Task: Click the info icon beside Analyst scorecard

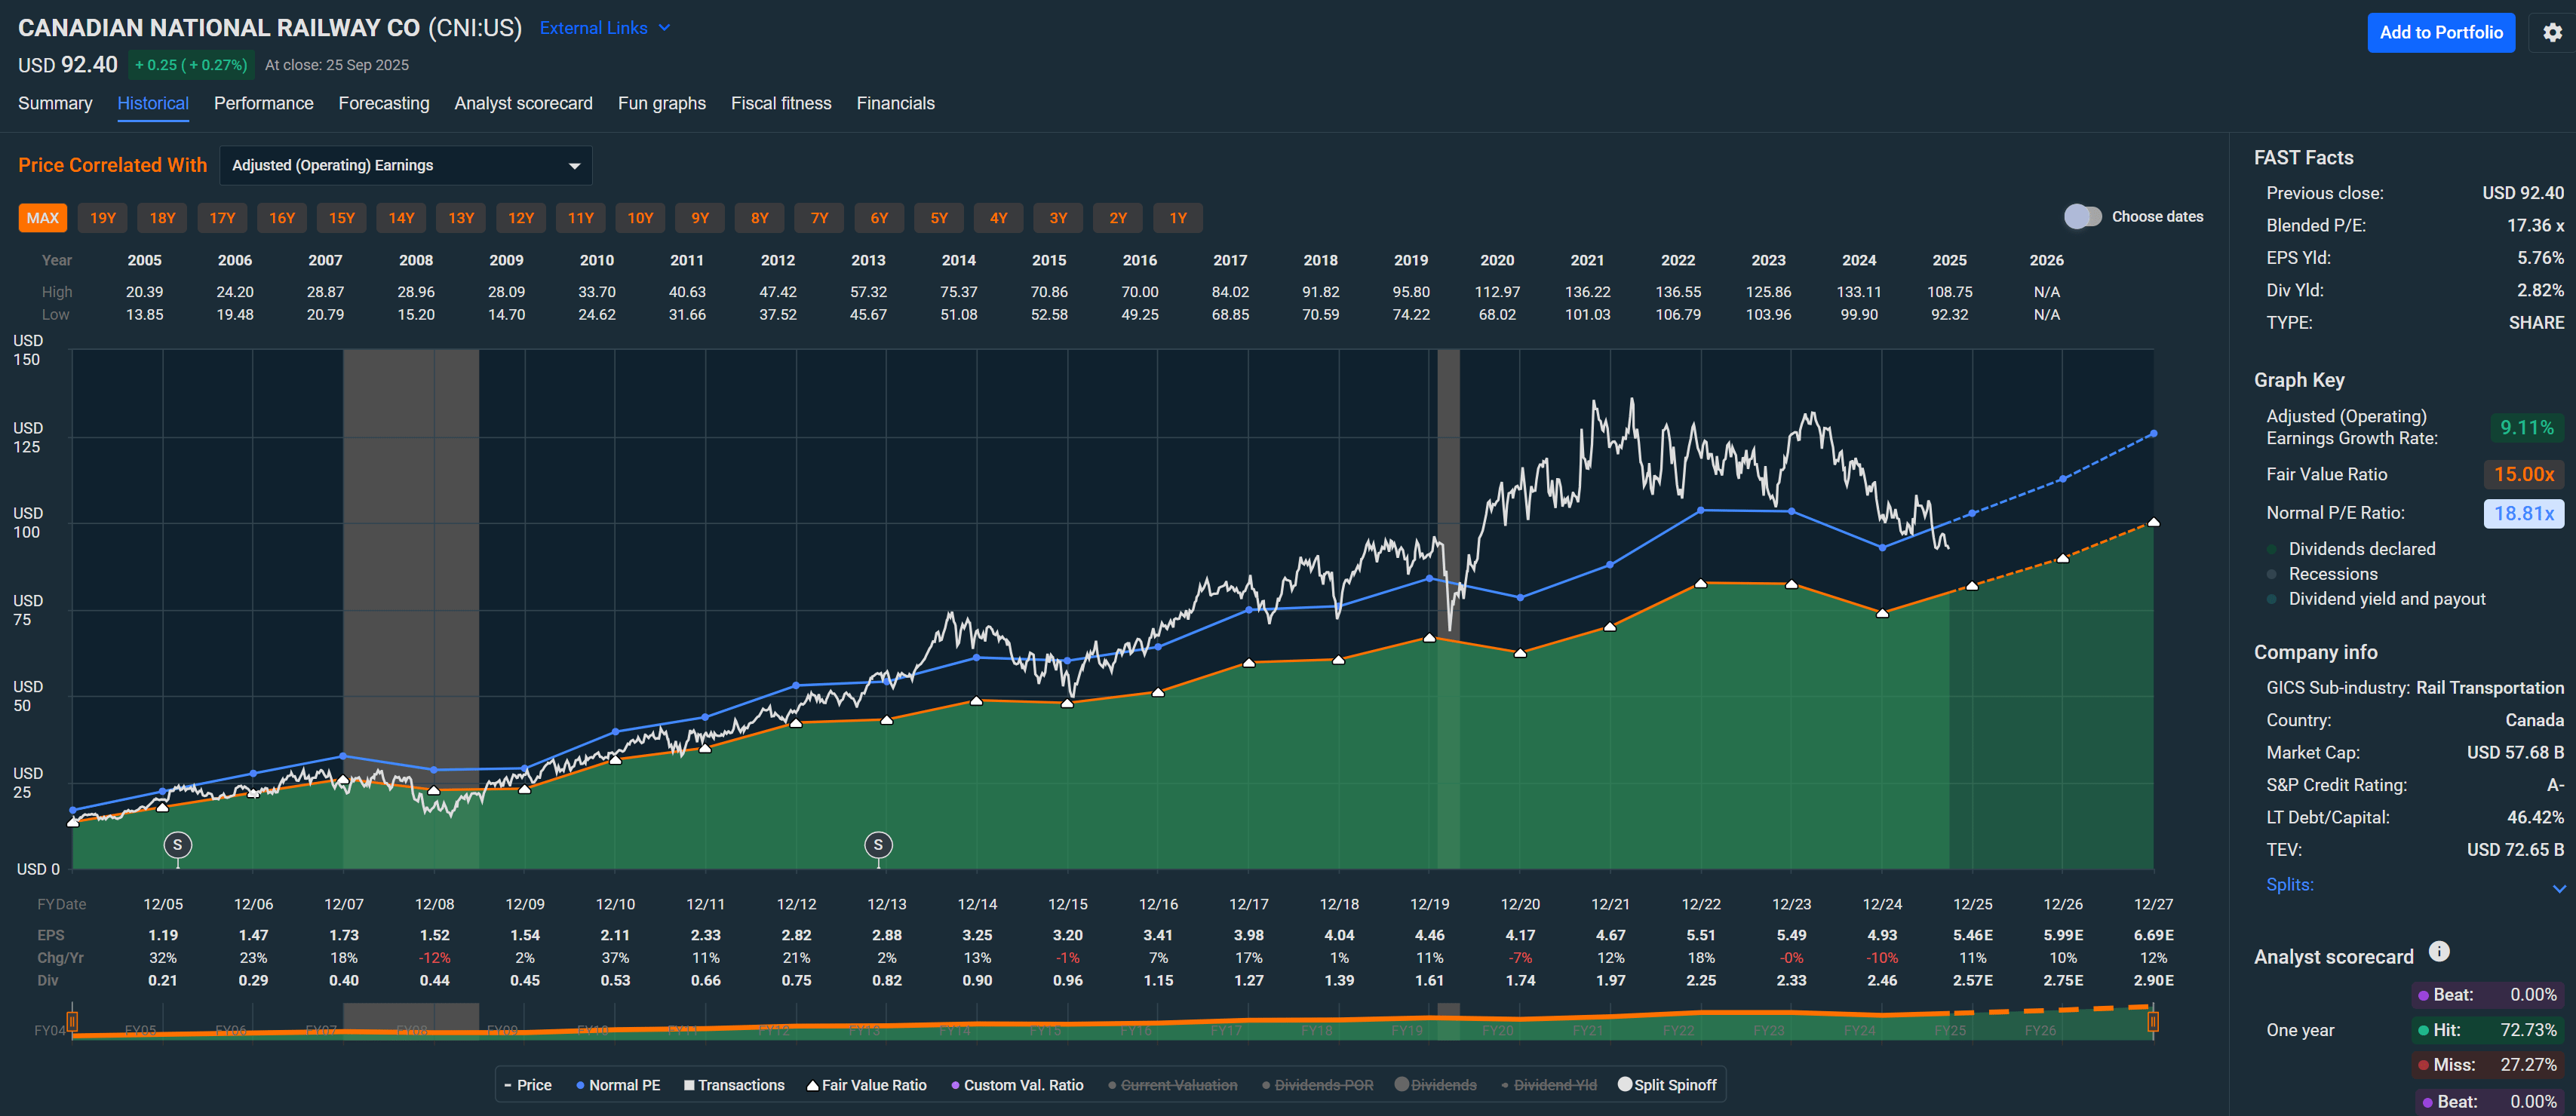Action: click(2439, 951)
